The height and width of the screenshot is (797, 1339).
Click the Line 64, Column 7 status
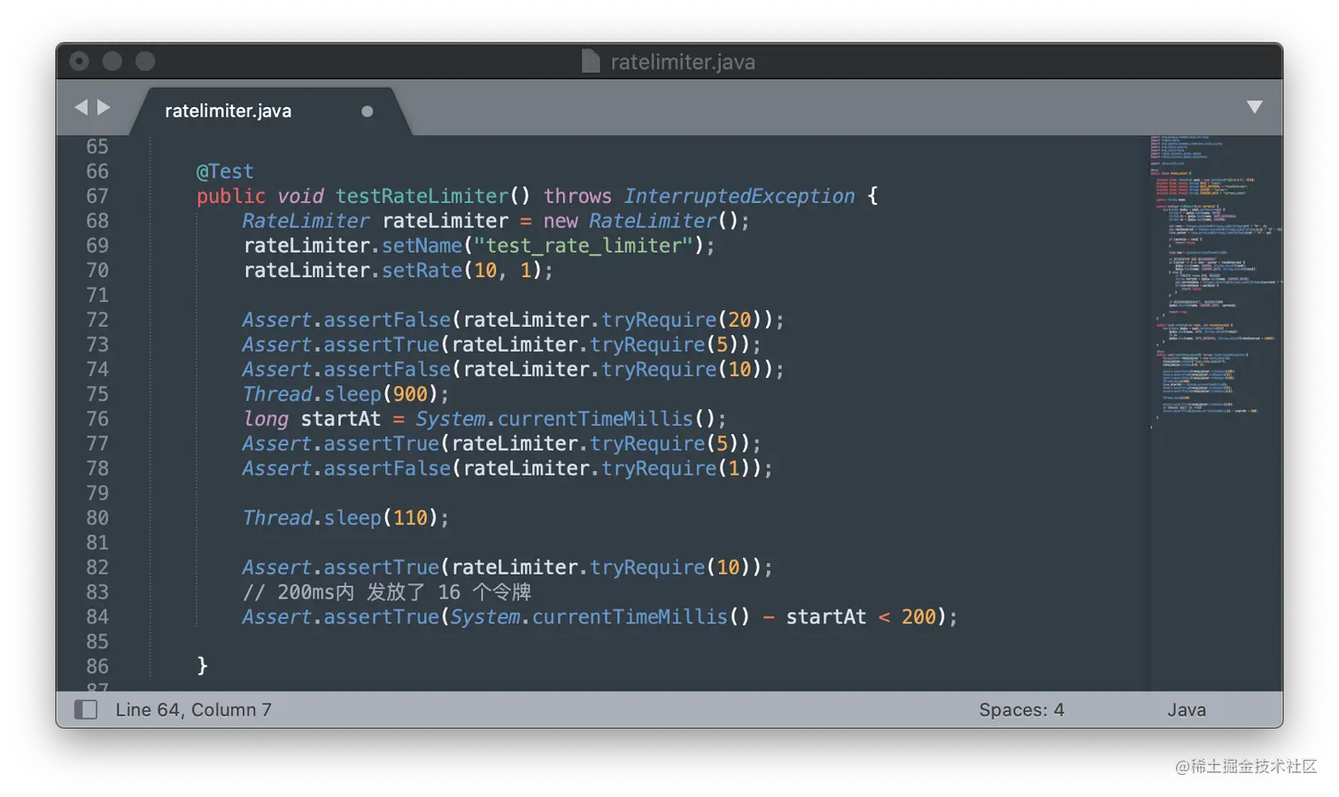193,709
